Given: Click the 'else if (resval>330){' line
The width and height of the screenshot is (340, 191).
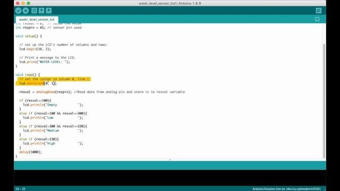Looking at the screenshot, I should [39, 139].
